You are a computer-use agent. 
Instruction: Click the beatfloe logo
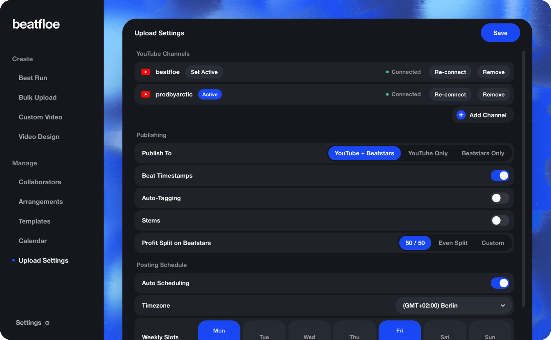click(x=36, y=24)
